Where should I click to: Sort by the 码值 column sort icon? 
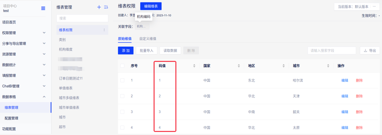(194, 66)
